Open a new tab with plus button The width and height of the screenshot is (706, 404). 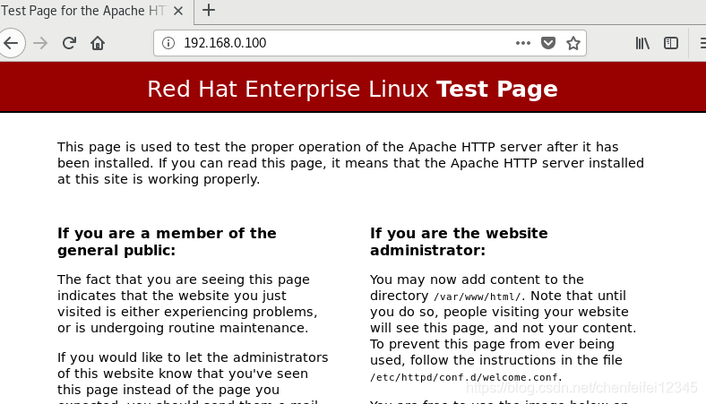209,10
